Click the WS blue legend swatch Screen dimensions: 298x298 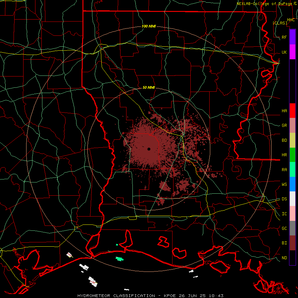[x=292, y=184]
